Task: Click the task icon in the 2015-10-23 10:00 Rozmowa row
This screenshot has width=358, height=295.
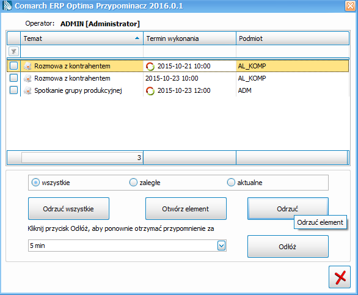Action: tap(27, 79)
